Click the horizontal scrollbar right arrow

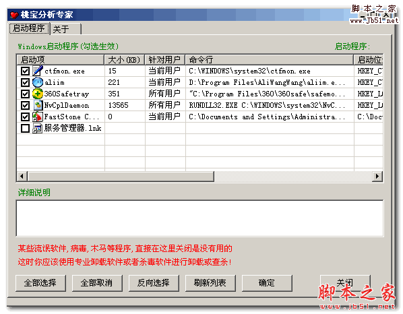point(377,177)
